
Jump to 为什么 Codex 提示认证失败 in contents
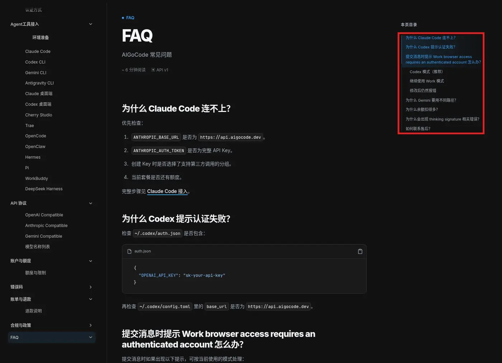coord(430,47)
